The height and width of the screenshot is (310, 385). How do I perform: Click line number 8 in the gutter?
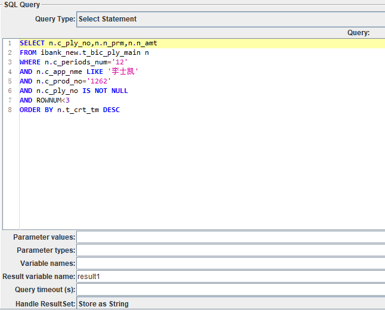10,110
